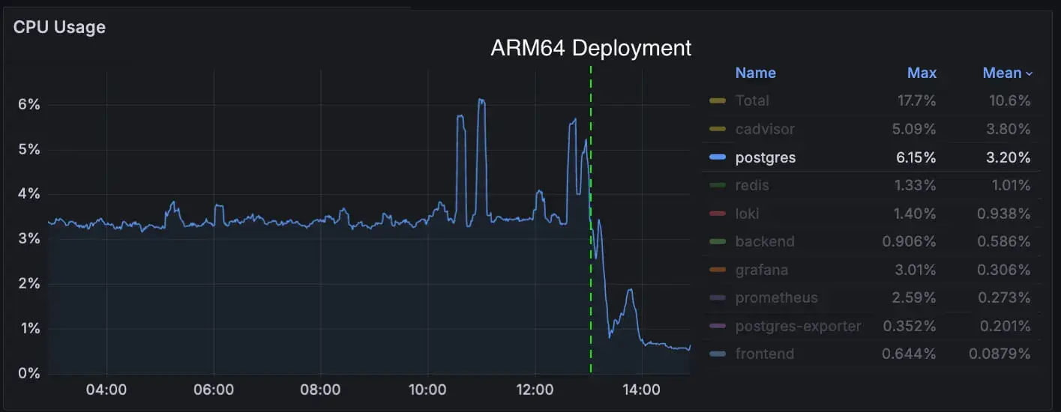The image size is (1061, 412).
Task: Click the frontend series color swatch
Action: tap(718, 354)
